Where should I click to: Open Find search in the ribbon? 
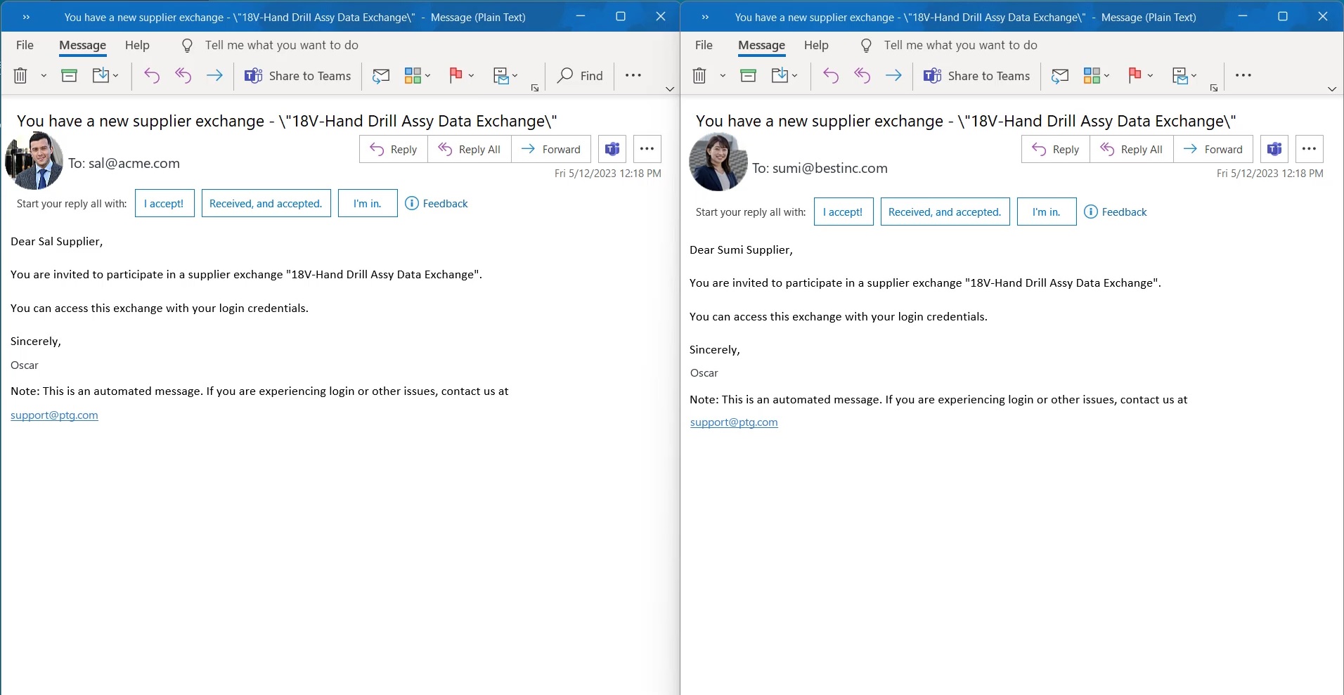point(579,76)
